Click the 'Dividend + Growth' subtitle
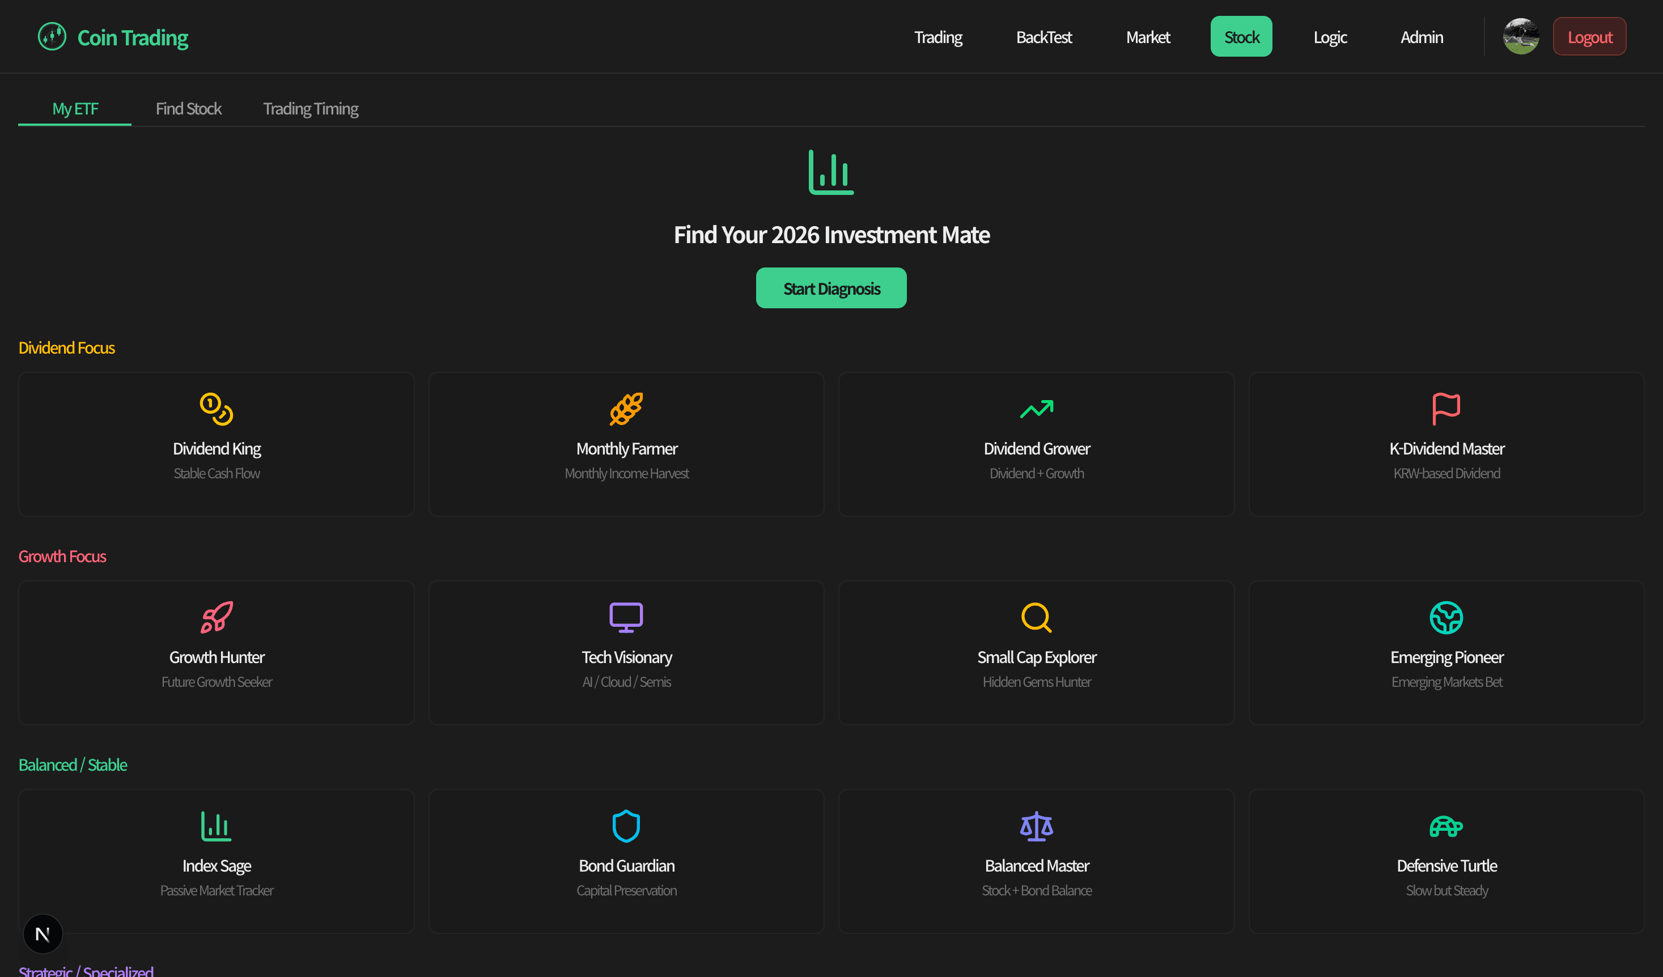Image resolution: width=1663 pixels, height=977 pixels. (x=1036, y=473)
